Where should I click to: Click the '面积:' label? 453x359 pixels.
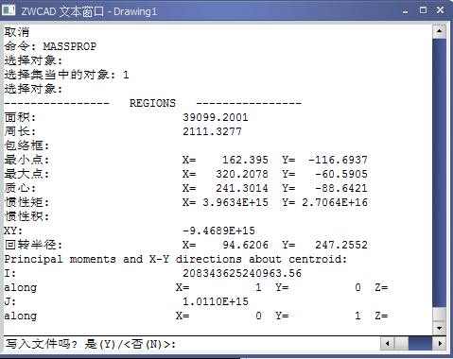(x=20, y=117)
